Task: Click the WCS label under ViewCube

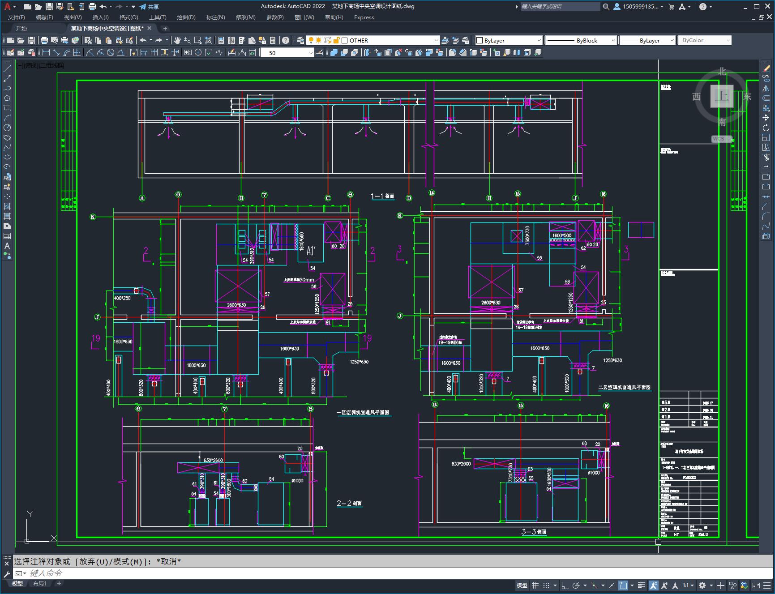Action: click(x=718, y=139)
